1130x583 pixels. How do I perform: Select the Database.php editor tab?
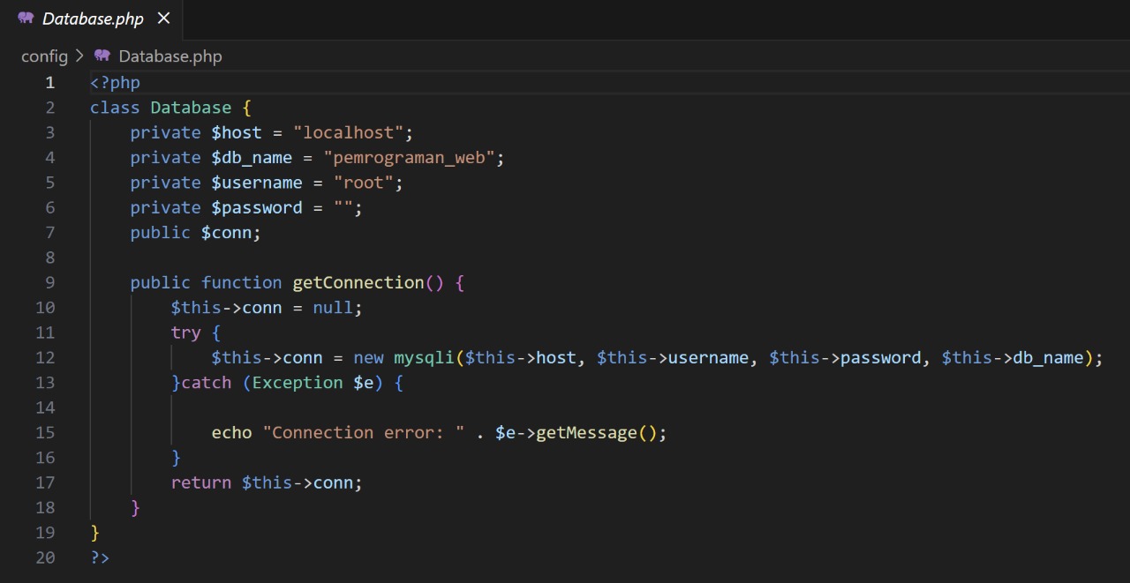tap(93, 19)
